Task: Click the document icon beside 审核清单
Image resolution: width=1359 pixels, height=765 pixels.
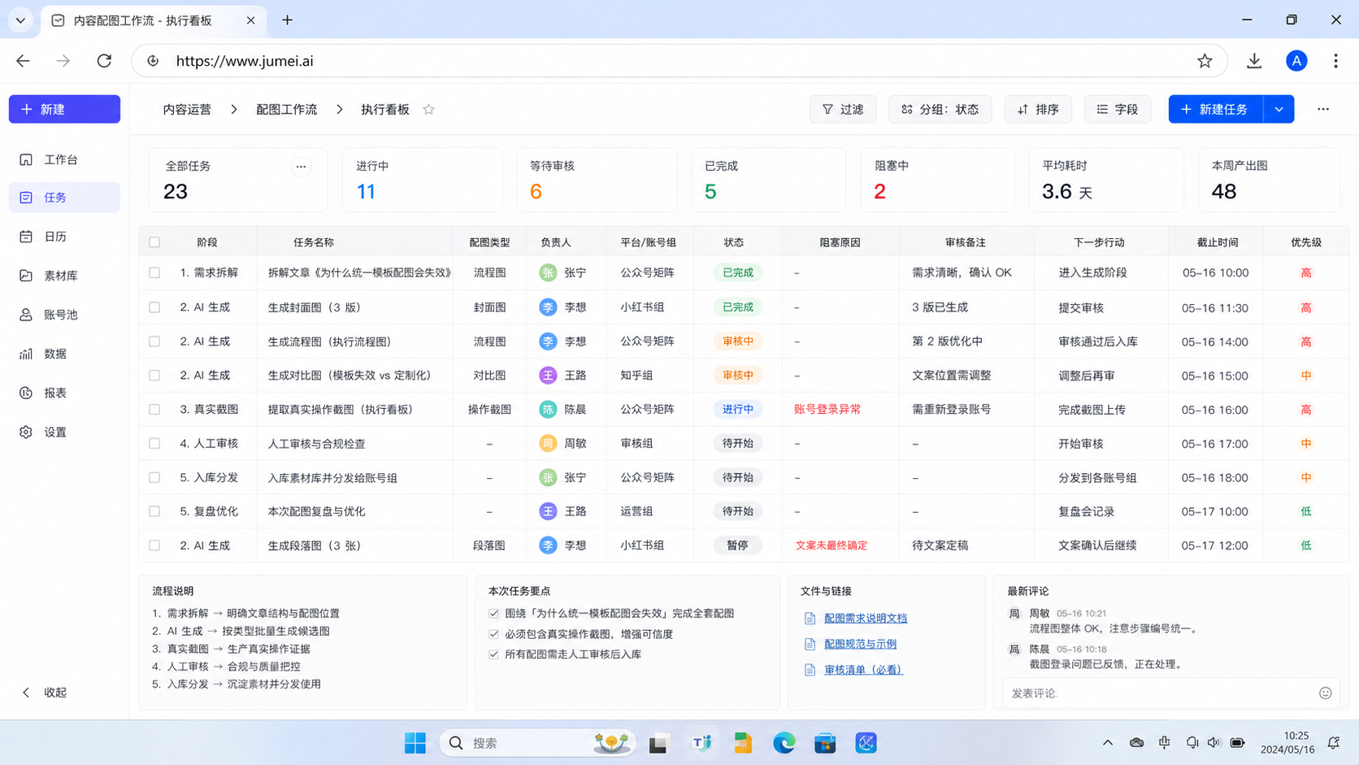Action: click(810, 670)
